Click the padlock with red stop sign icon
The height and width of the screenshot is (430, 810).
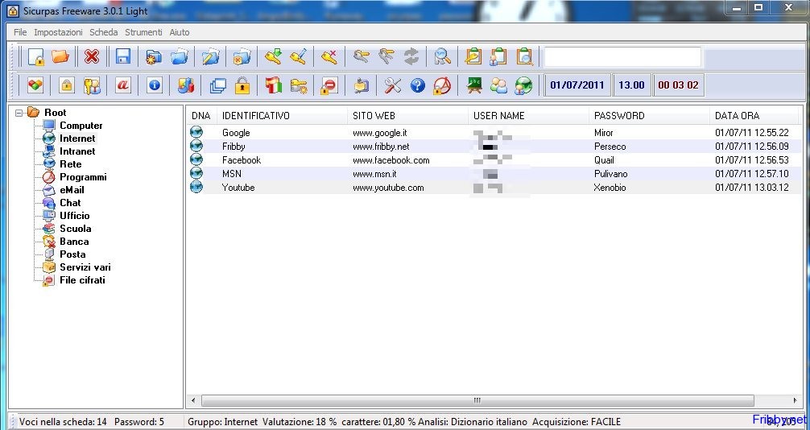pyautogui.click(x=329, y=86)
